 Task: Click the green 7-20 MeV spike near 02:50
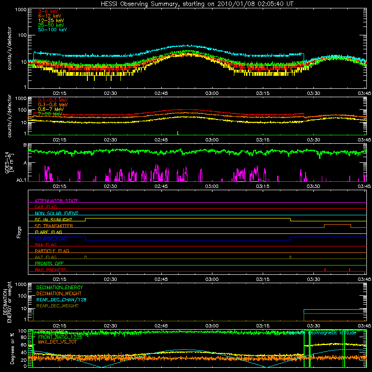(x=178, y=133)
